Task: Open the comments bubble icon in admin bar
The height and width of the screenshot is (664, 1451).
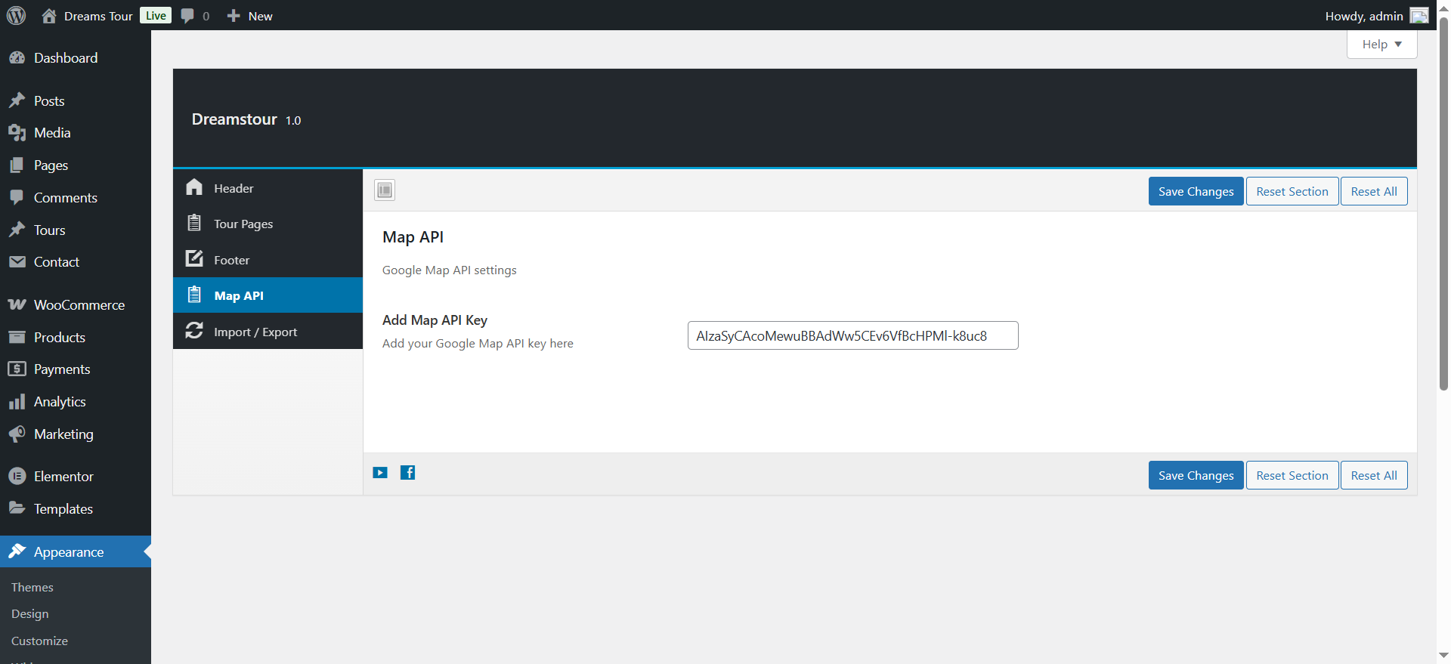Action: (x=188, y=16)
